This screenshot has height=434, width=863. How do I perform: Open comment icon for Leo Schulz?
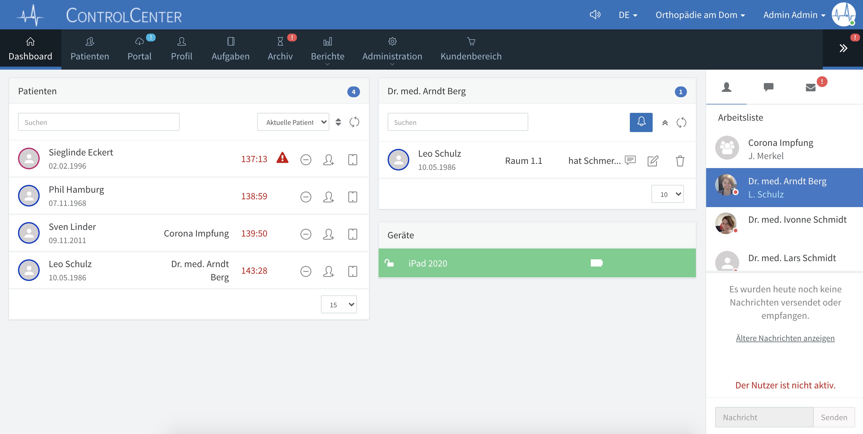coord(630,160)
